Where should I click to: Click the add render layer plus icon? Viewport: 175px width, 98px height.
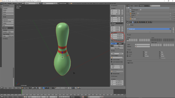[x=173, y=28]
